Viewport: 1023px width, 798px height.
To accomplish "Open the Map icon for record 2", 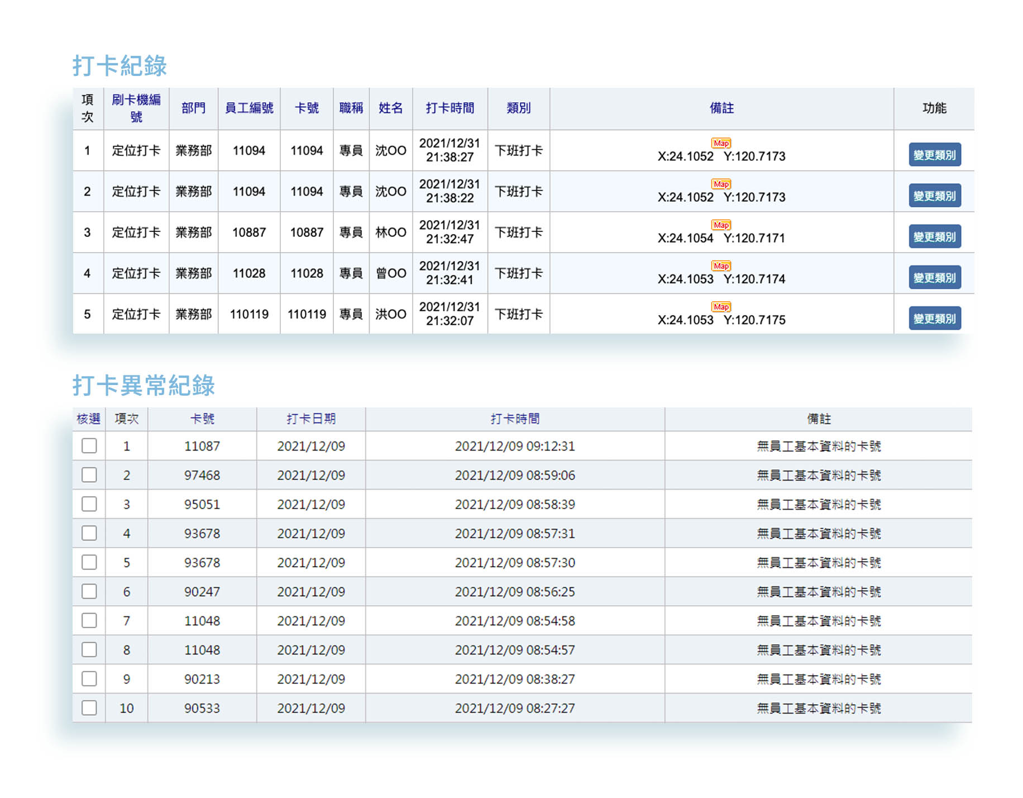I will pyautogui.click(x=721, y=184).
